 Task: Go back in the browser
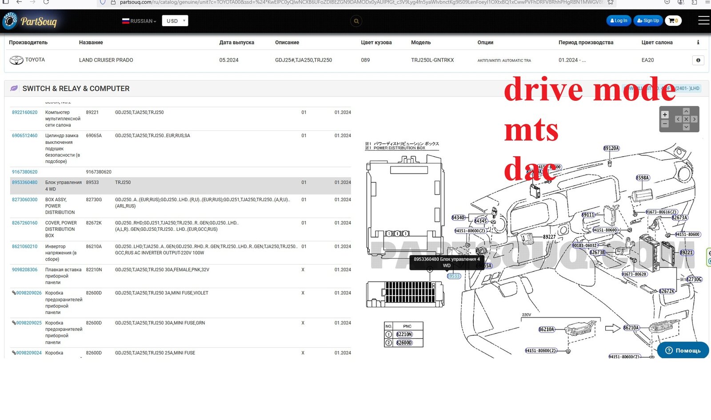click(x=19, y=2)
